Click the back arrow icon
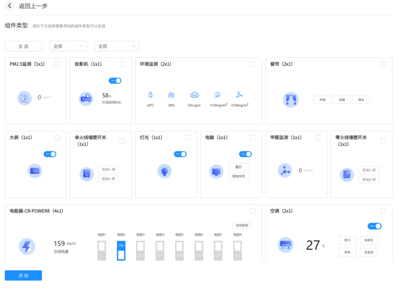 coord(10,6)
